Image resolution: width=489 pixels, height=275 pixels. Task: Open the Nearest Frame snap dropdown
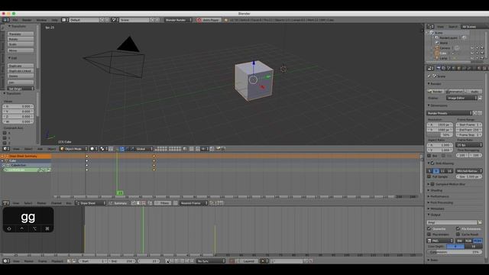[193, 203]
